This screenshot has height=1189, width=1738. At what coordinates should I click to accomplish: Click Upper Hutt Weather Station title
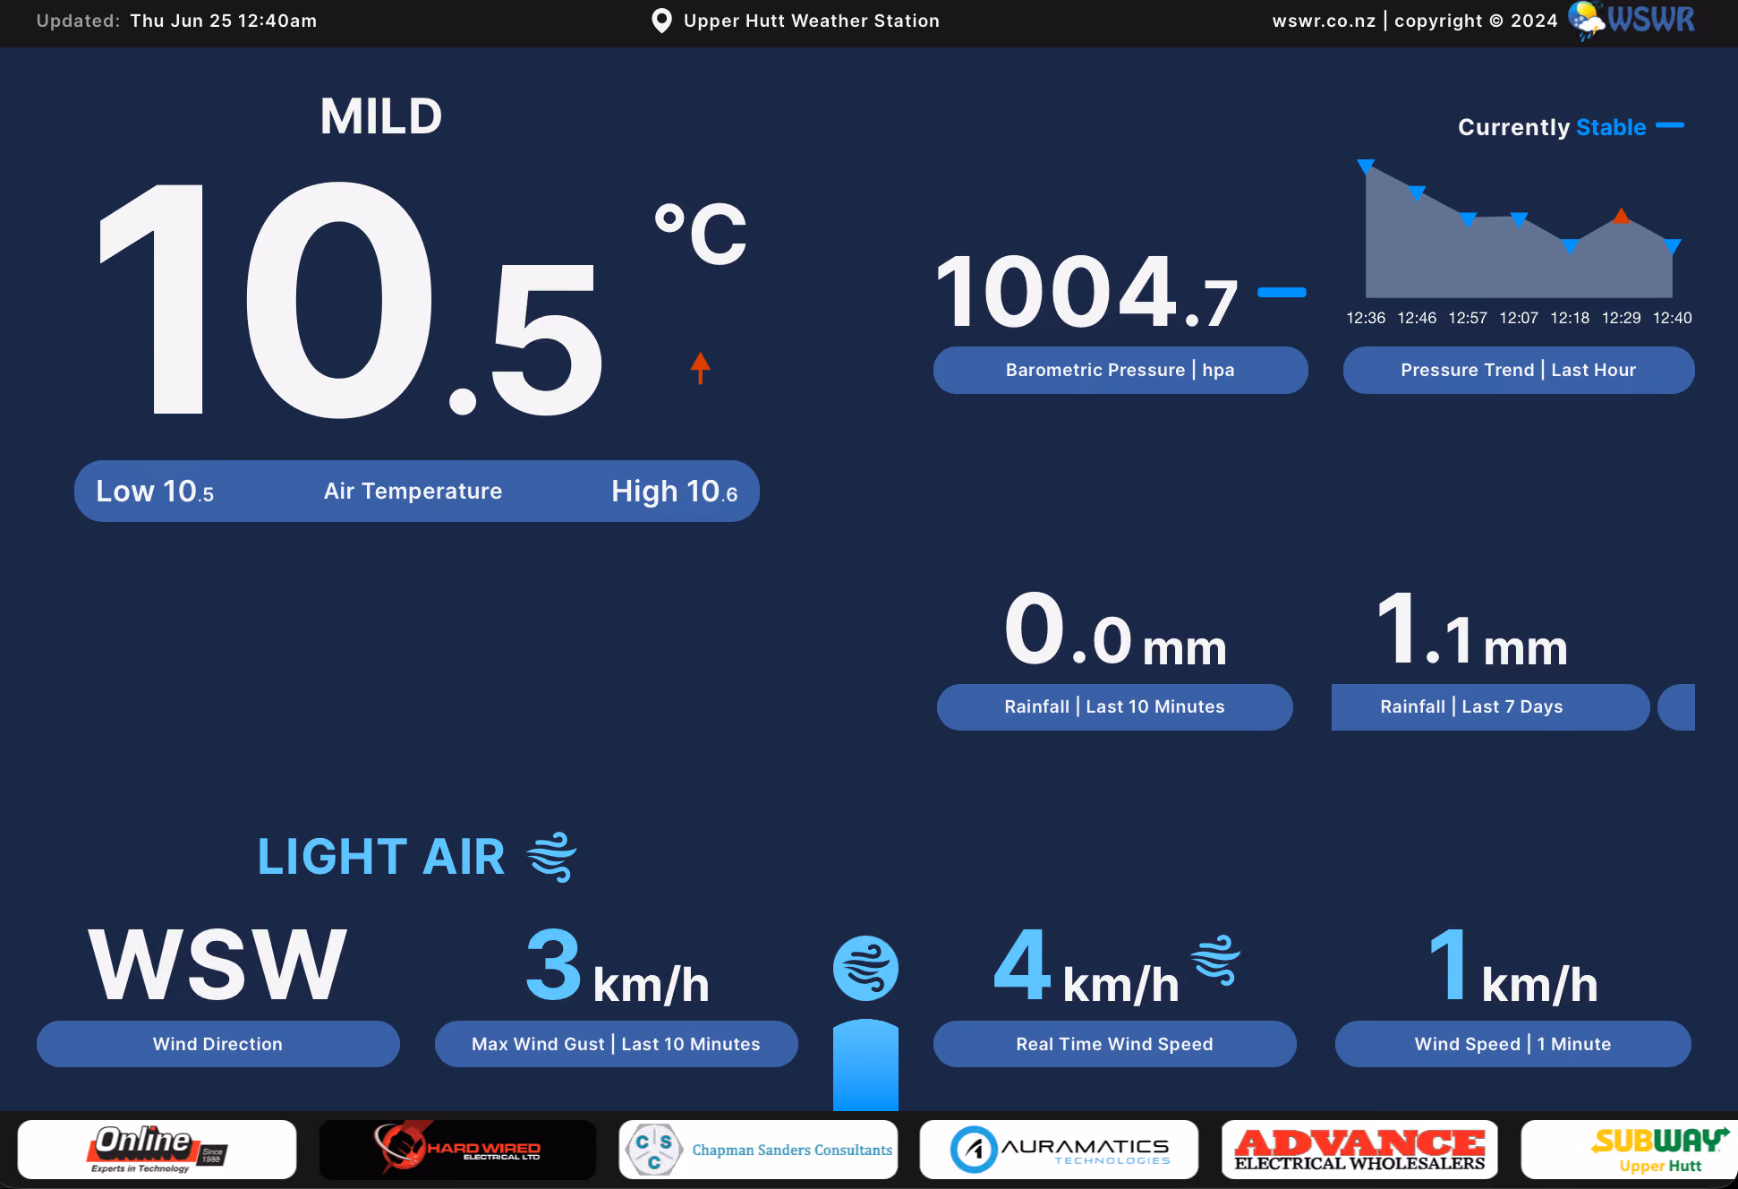(812, 21)
